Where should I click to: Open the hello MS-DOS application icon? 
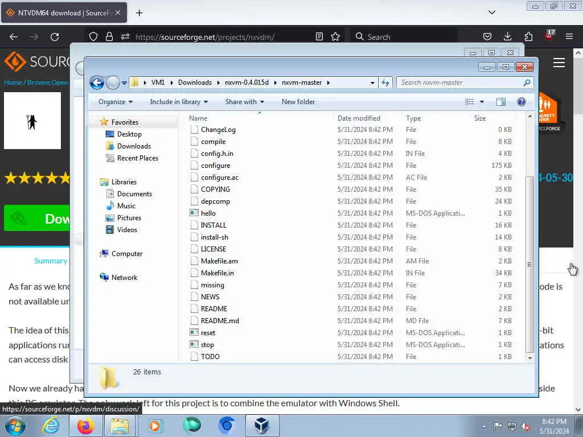[x=194, y=213]
